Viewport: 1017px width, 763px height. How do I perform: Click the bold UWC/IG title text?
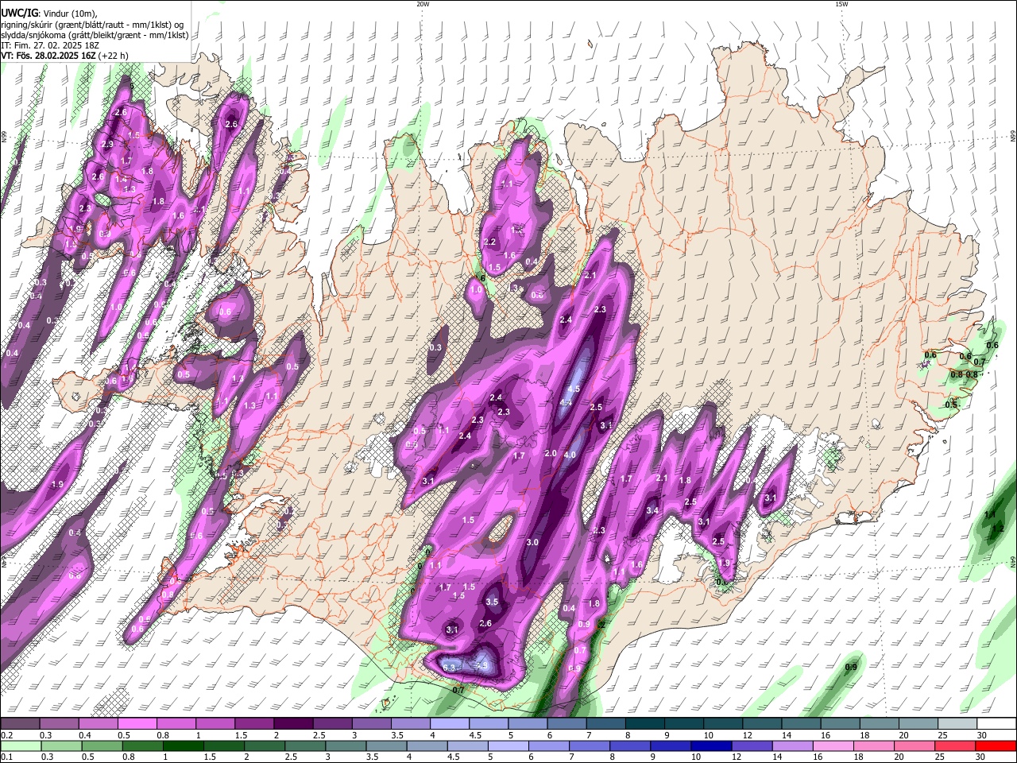point(19,13)
